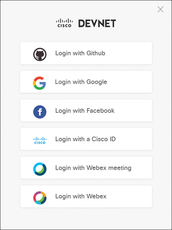Screen dimensions: 172x230
Task: Click the multicolor Google G icon
Action: [x=40, y=83]
